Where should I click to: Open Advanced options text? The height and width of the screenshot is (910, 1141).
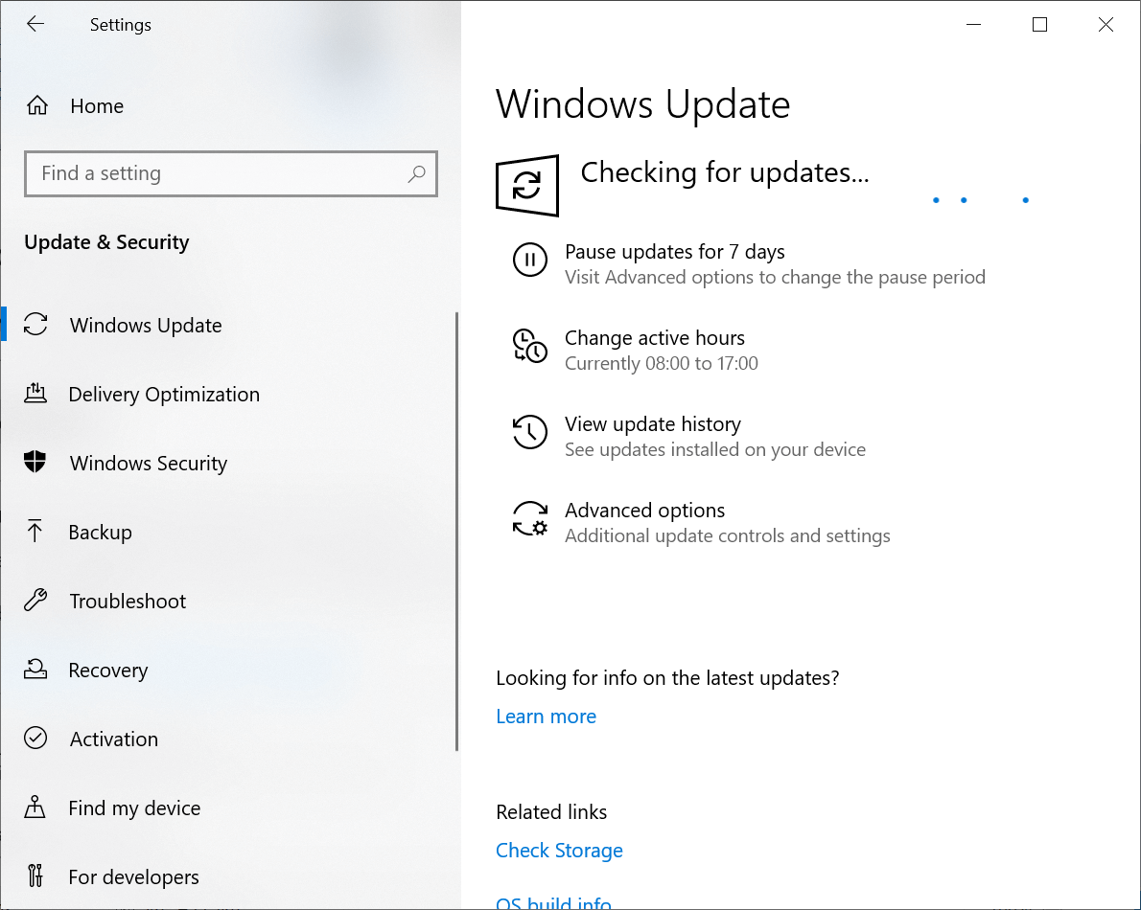tap(644, 511)
